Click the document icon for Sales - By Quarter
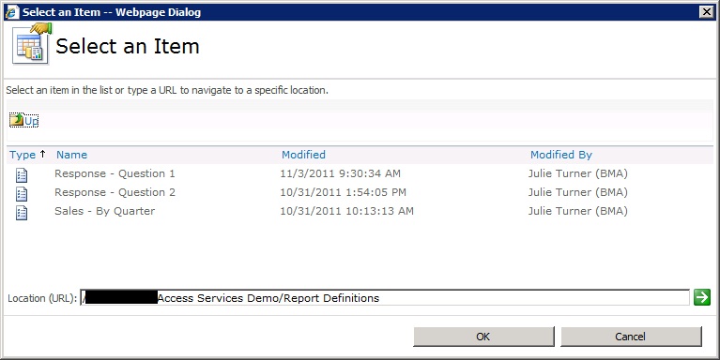Image resolution: width=720 pixels, height=360 pixels. [22, 213]
